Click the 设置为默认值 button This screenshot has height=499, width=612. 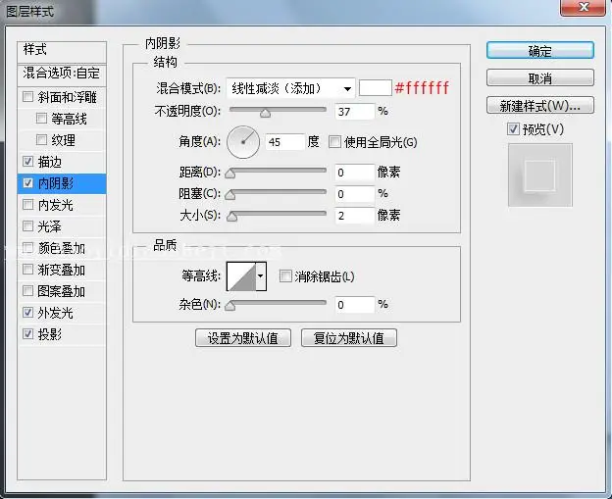(x=243, y=338)
